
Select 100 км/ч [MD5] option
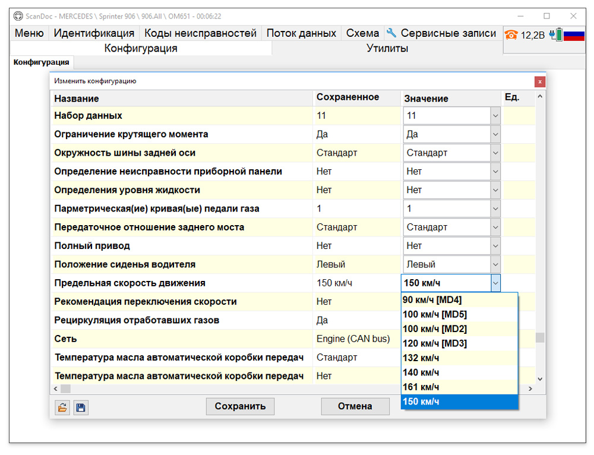tap(459, 314)
